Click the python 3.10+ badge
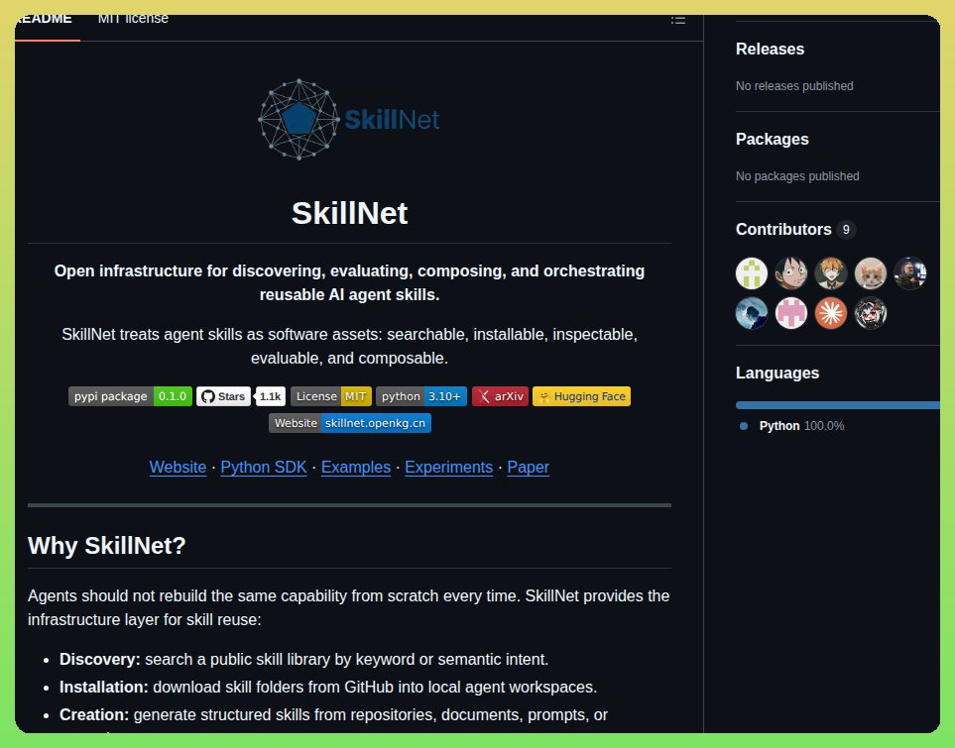Viewport: 955px width, 748px height. pyautogui.click(x=421, y=396)
